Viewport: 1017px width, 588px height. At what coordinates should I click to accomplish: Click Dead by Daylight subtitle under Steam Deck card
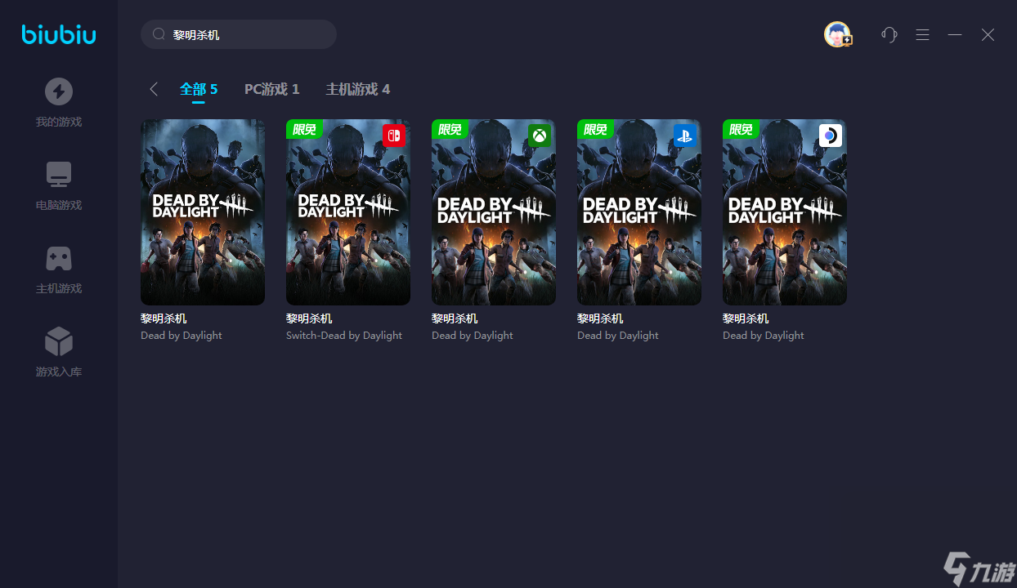(764, 336)
